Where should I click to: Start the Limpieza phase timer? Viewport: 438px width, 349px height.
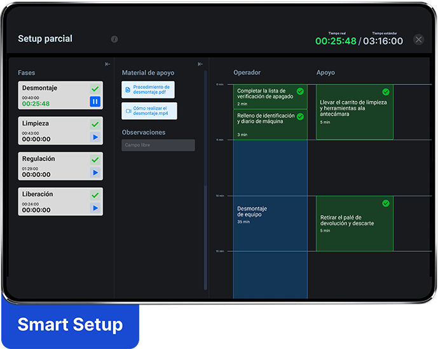[x=95, y=137]
